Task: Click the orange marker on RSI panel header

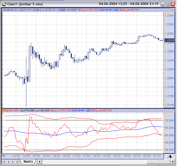Action: (3, 111)
